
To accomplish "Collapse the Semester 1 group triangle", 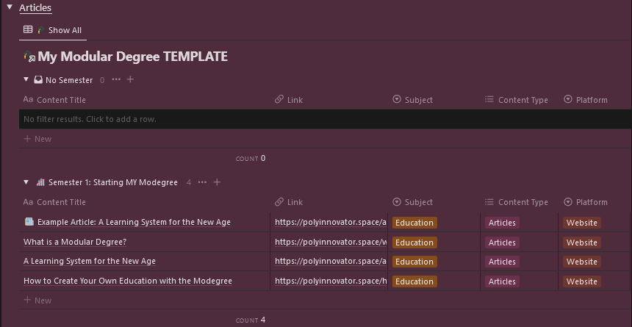I will tap(26, 182).
